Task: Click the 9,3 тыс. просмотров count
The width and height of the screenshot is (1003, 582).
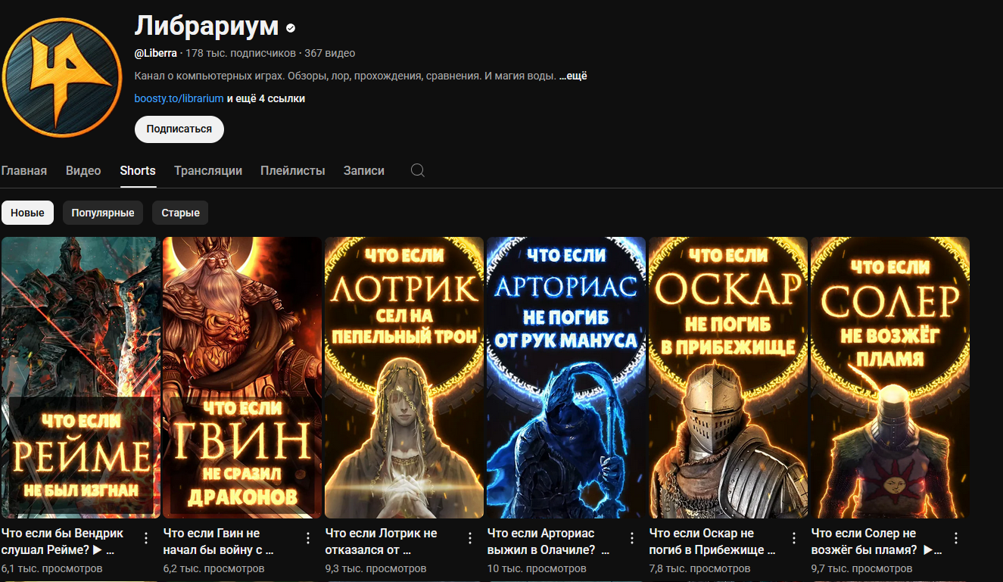Action: click(376, 568)
